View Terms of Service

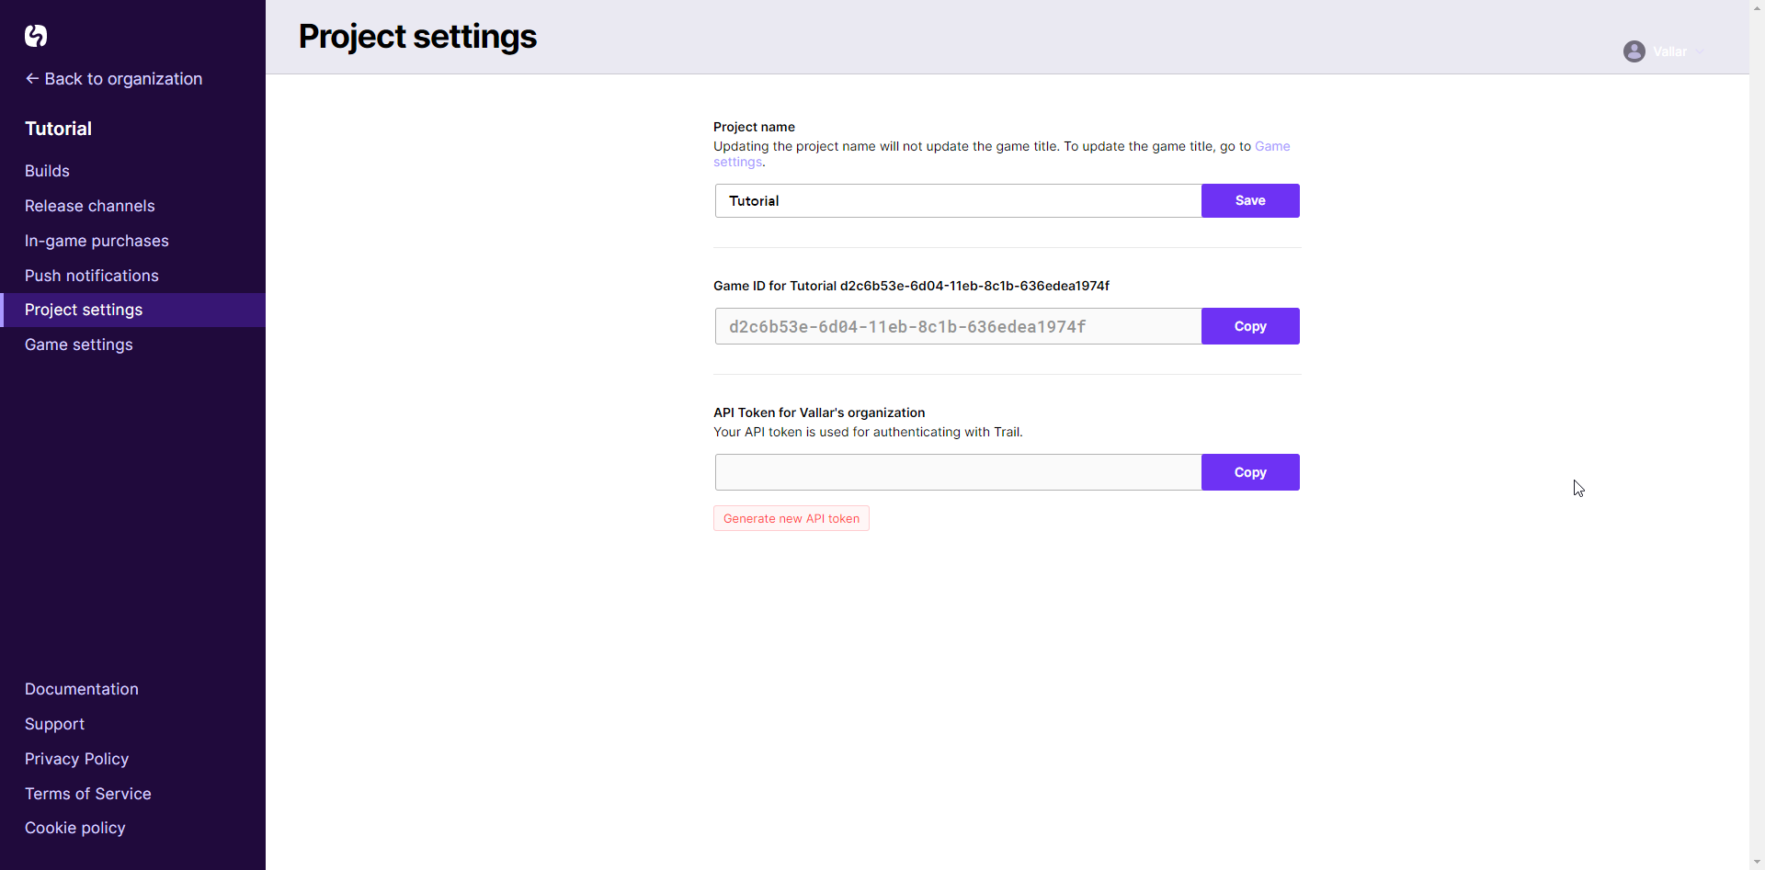(88, 794)
